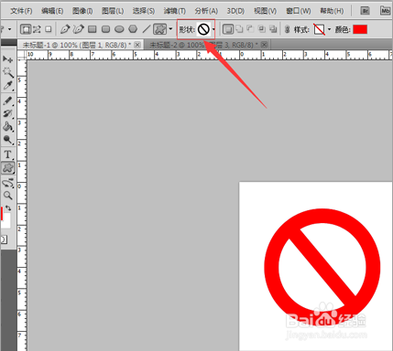Select the Dodge tool in toolbox
Viewport: 393px width, 351px height.
tap(8, 140)
